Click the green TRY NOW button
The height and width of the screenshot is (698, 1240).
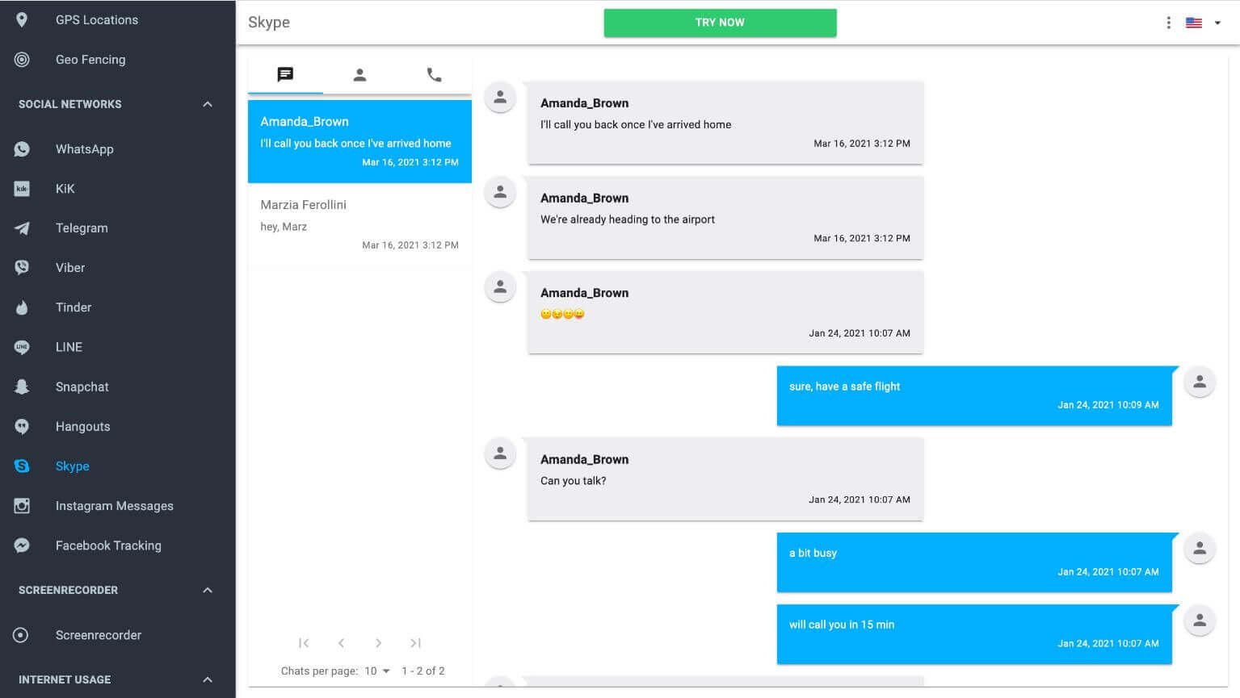pyautogui.click(x=720, y=23)
